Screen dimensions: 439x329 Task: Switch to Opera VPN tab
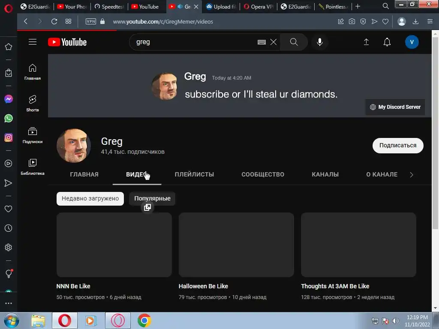coord(259,6)
